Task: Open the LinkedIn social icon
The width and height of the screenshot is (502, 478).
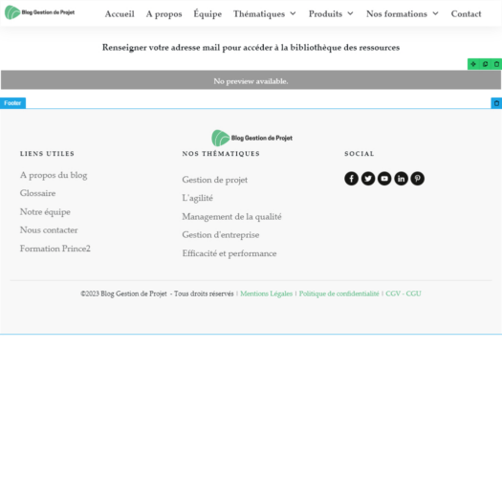Action: [402, 179]
